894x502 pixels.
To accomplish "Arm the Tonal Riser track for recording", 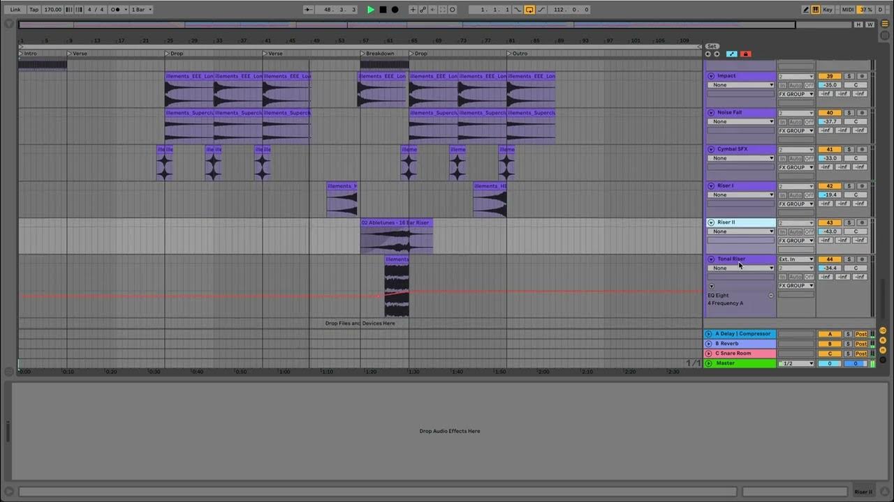I will [862, 259].
